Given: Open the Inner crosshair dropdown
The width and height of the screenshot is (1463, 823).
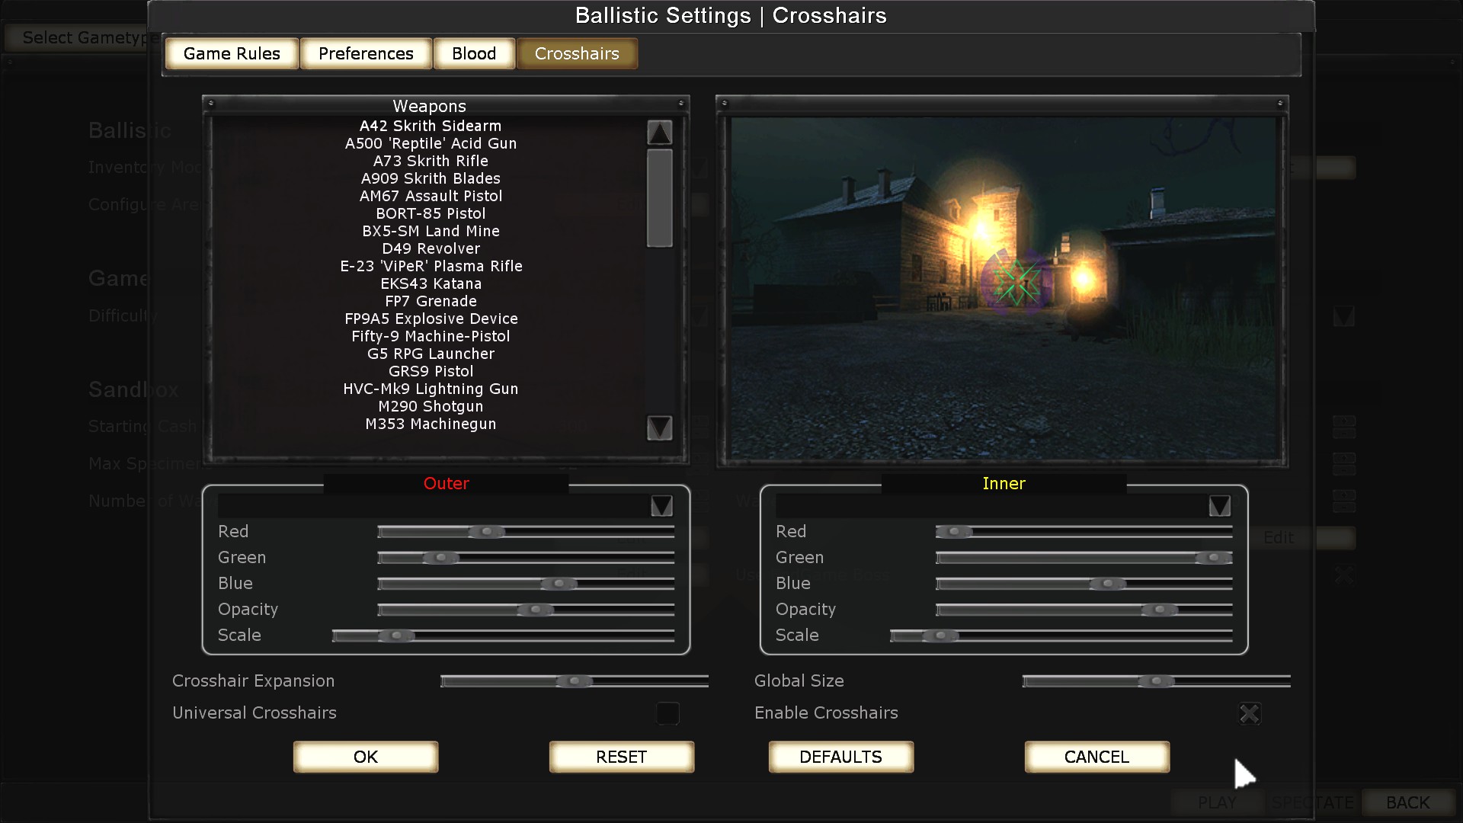Looking at the screenshot, I should pos(1219,506).
